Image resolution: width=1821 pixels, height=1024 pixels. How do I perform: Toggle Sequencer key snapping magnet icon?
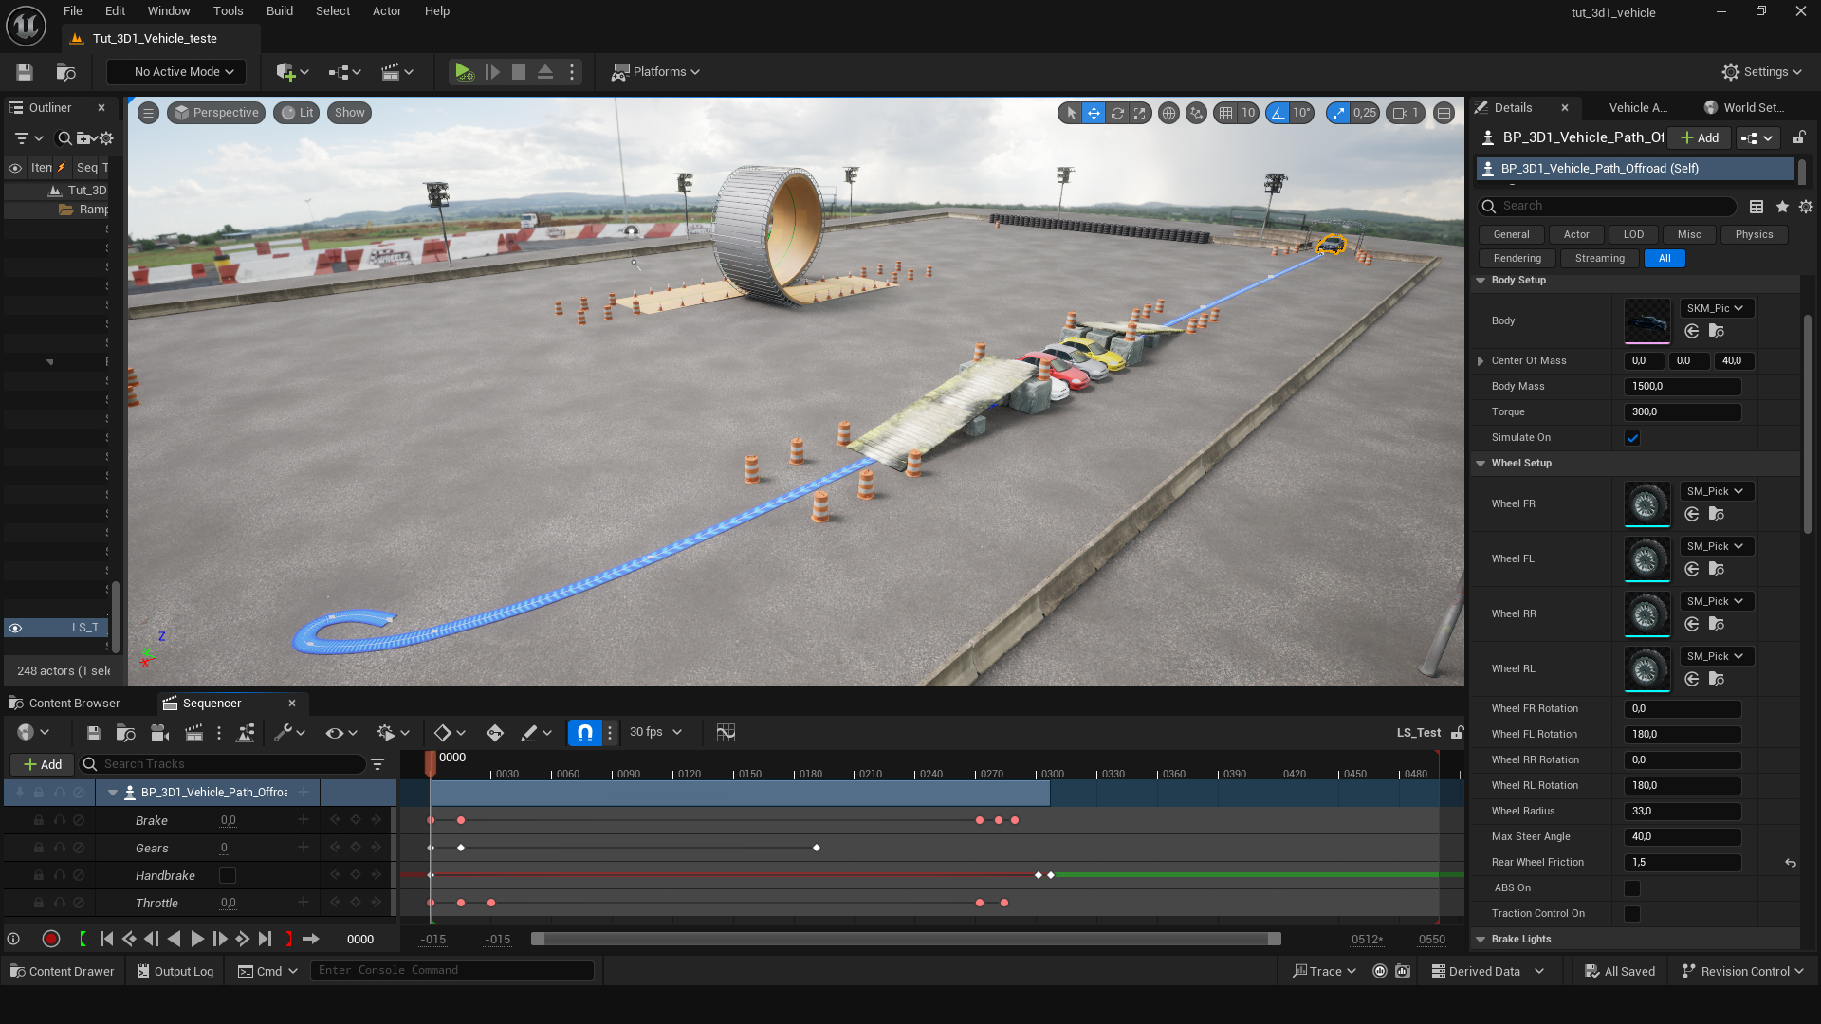click(x=585, y=733)
